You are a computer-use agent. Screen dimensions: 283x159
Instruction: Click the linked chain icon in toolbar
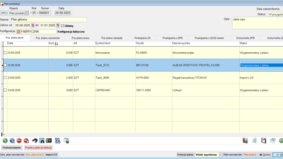point(57,140)
